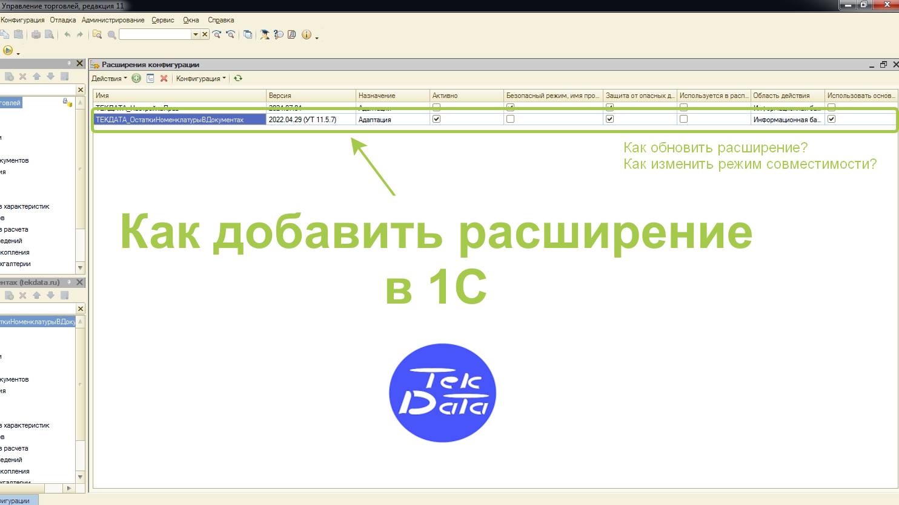Image resolution: width=899 pixels, height=505 pixels.
Task: Toggle Активно checkbox for ОстаткиНоменклатурыВДокументах row
Action: coord(436,119)
